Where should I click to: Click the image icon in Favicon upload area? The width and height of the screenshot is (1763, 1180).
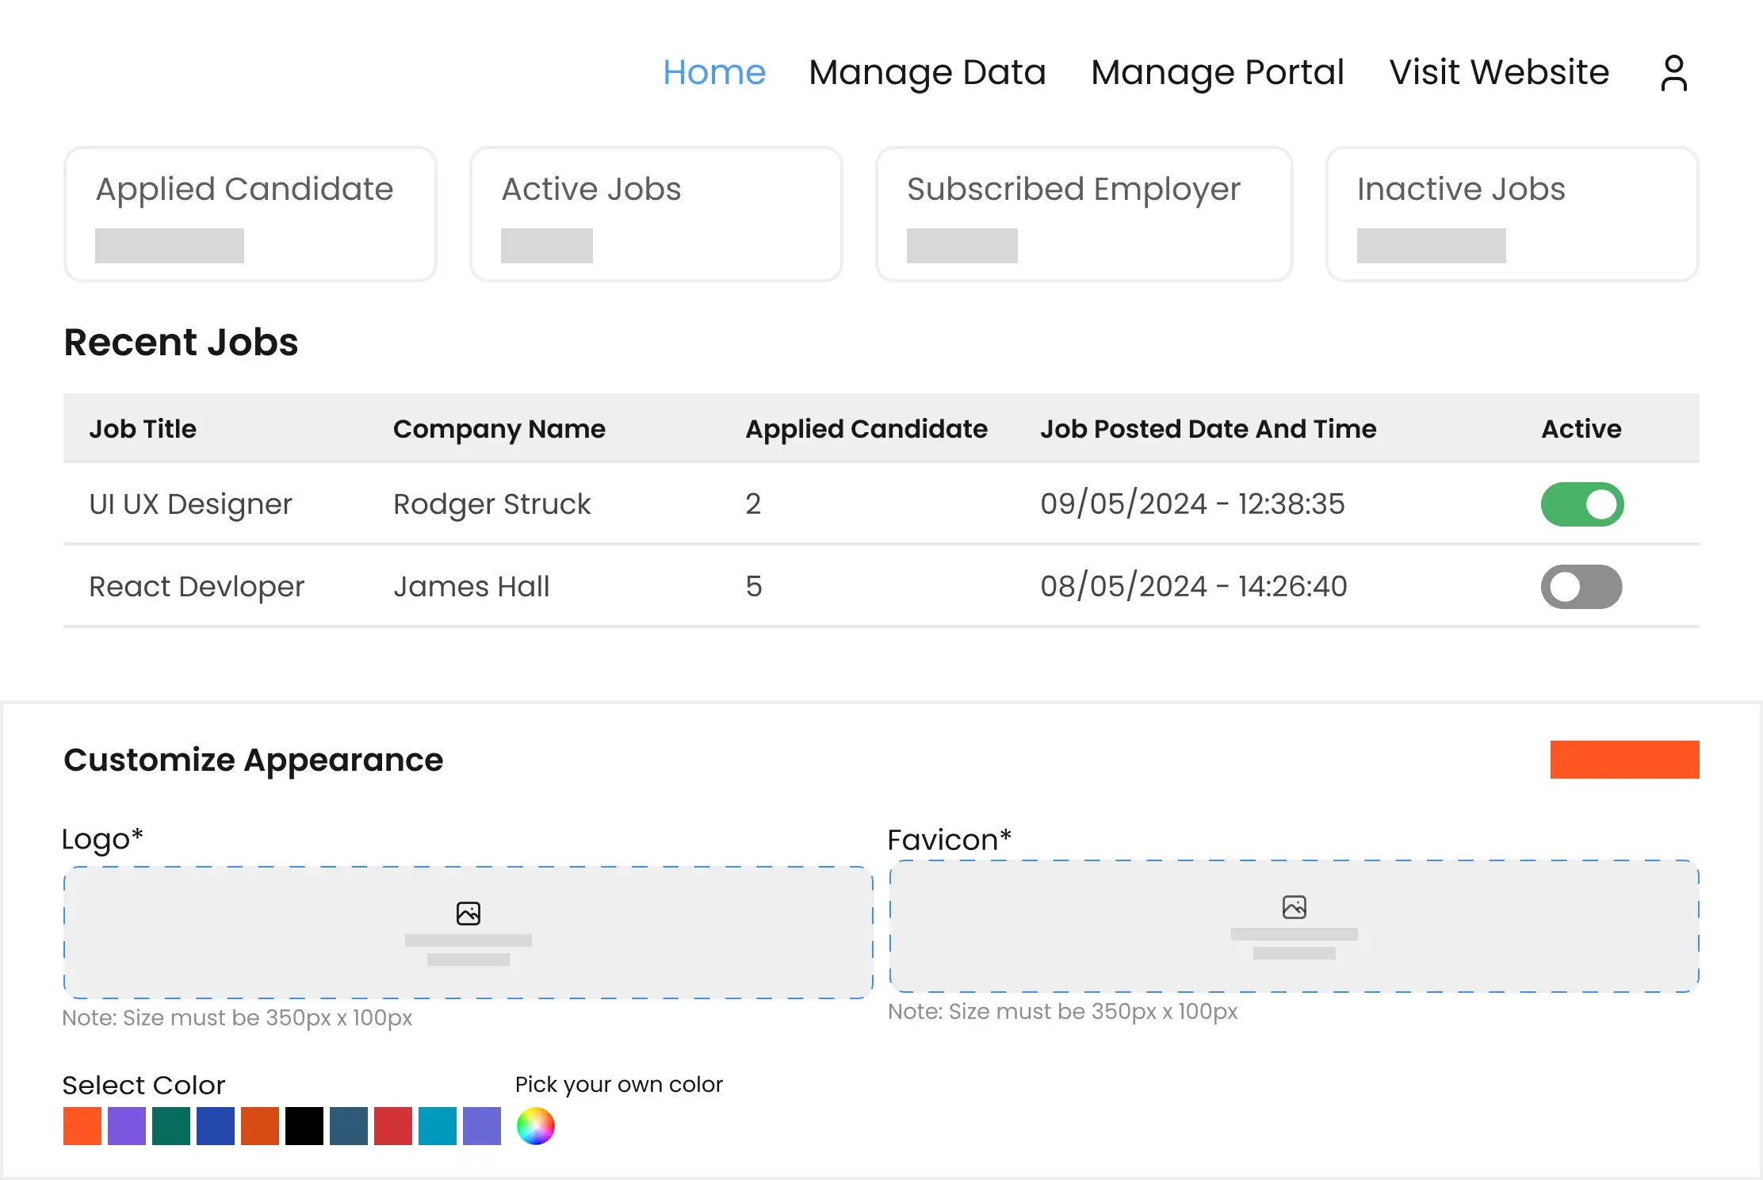[x=1295, y=907]
